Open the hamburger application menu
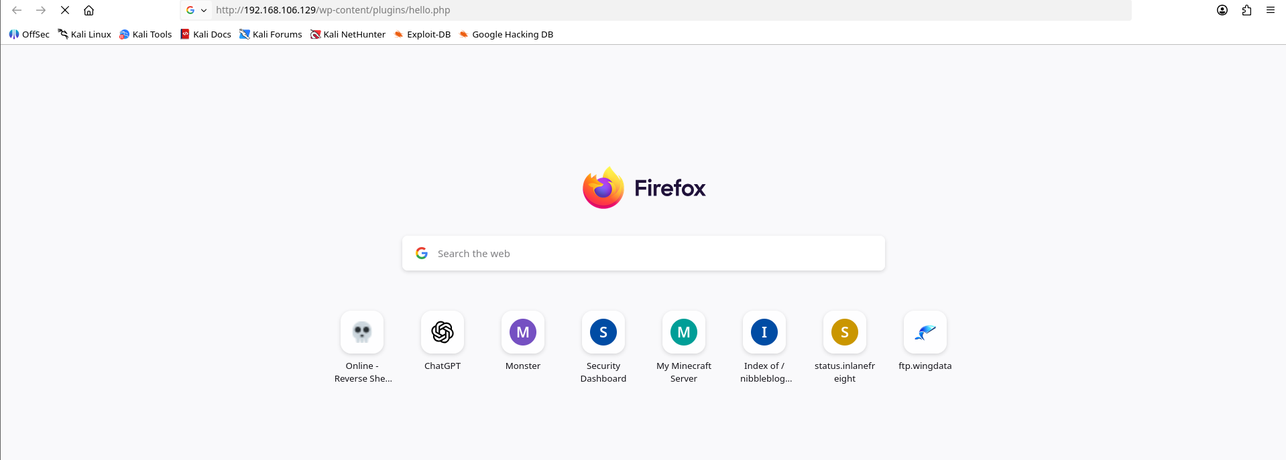1286x460 pixels. (1271, 10)
